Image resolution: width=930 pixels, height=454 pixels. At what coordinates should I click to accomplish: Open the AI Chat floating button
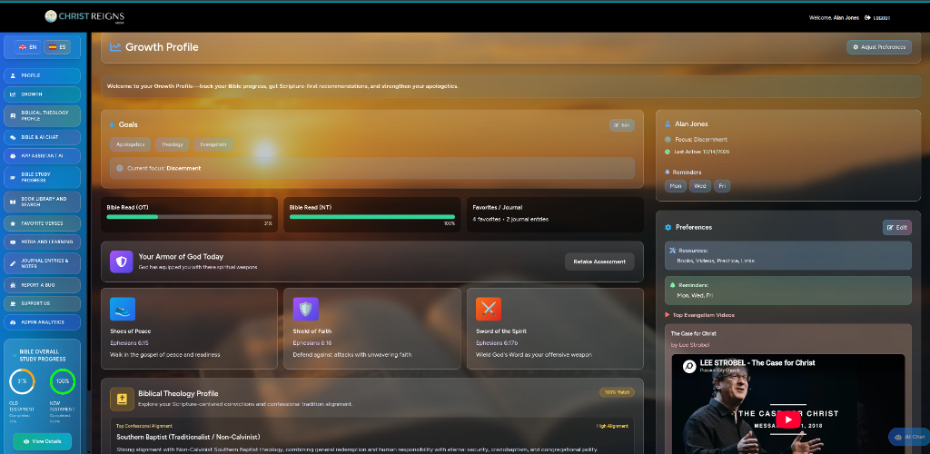click(909, 437)
